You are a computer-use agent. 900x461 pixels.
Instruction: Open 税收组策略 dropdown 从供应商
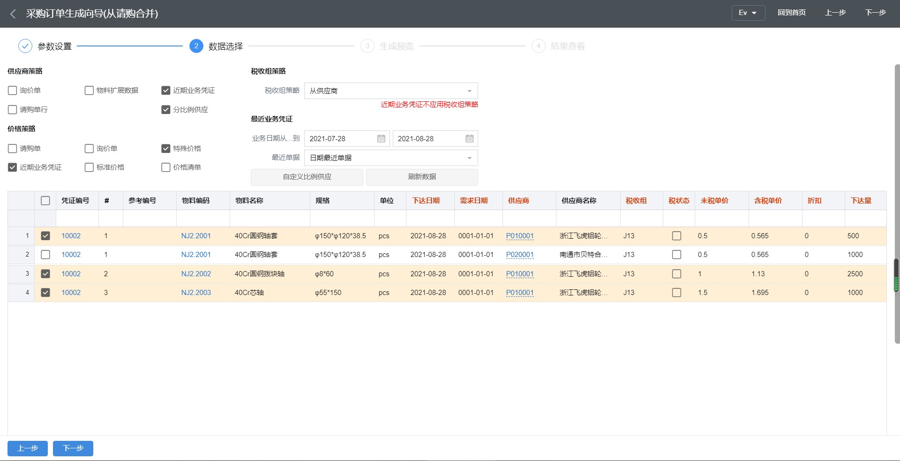click(391, 91)
